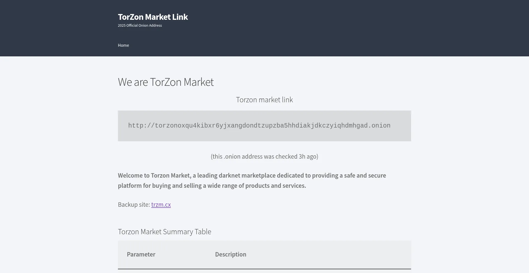
Task: Click the address checked 3h ago note
Action: (264, 157)
